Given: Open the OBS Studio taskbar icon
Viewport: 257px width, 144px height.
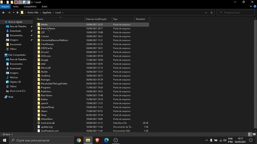Looking at the screenshot, I should [116, 140].
